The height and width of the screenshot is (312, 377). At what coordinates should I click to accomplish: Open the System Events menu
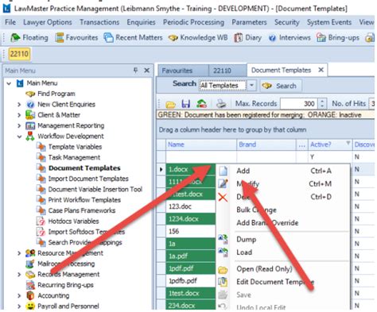pos(329,22)
